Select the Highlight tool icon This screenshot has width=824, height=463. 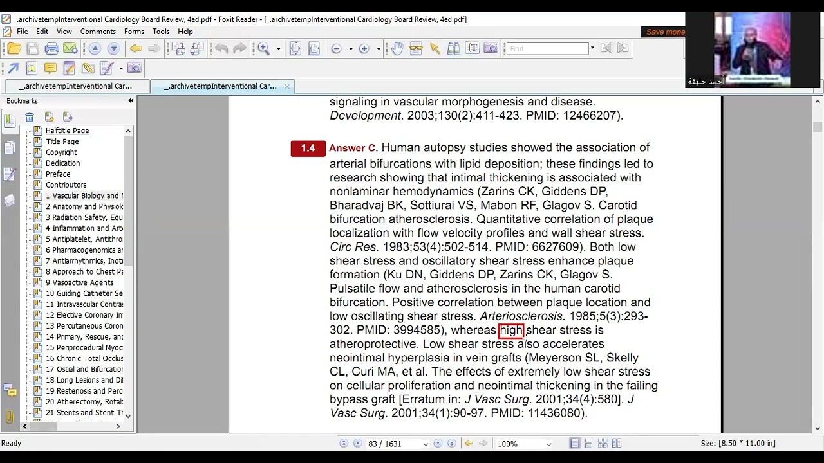pyautogui.click(x=69, y=68)
